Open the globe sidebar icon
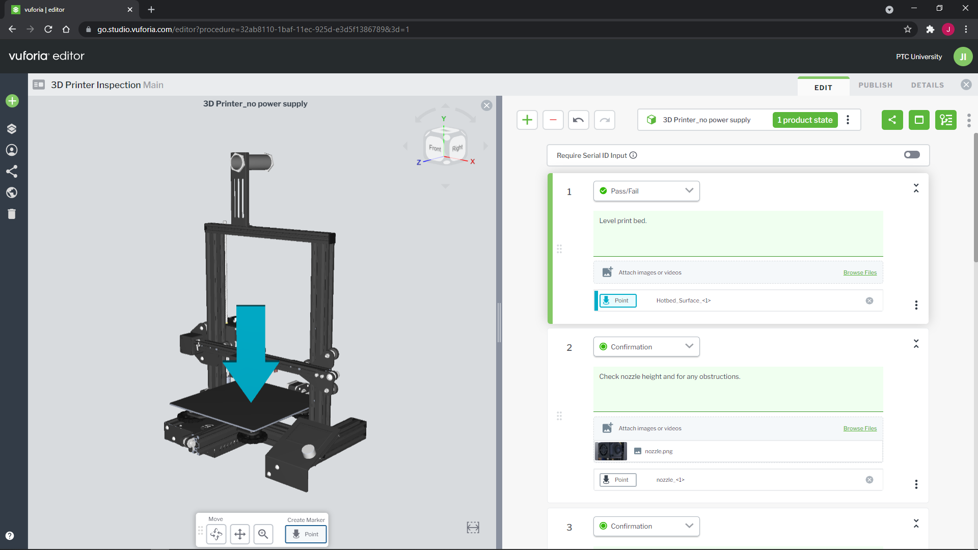The height and width of the screenshot is (550, 978). 12,193
